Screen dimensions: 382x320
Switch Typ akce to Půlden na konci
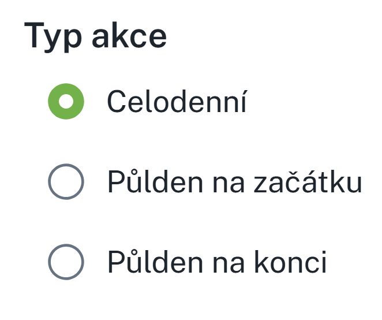[x=66, y=262]
